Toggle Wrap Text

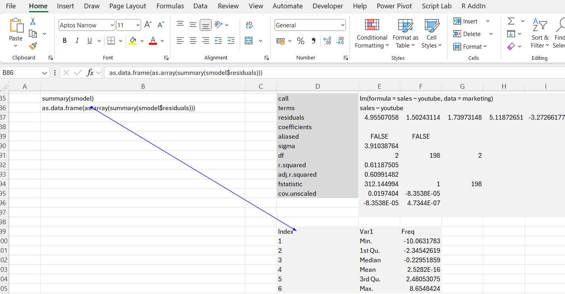point(249,25)
